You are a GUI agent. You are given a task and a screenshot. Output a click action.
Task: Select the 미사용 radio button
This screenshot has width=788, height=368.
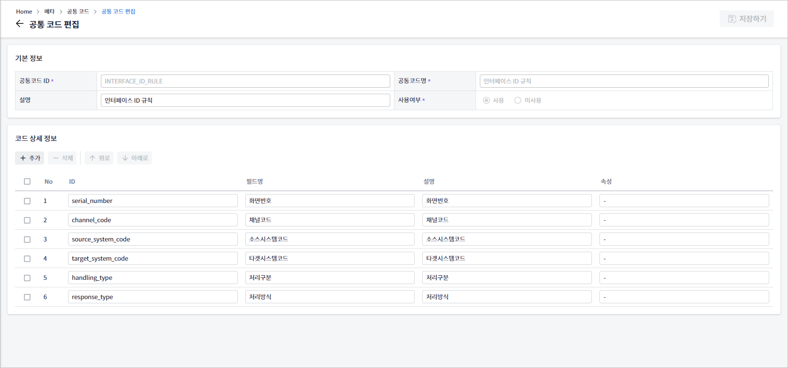click(x=518, y=100)
